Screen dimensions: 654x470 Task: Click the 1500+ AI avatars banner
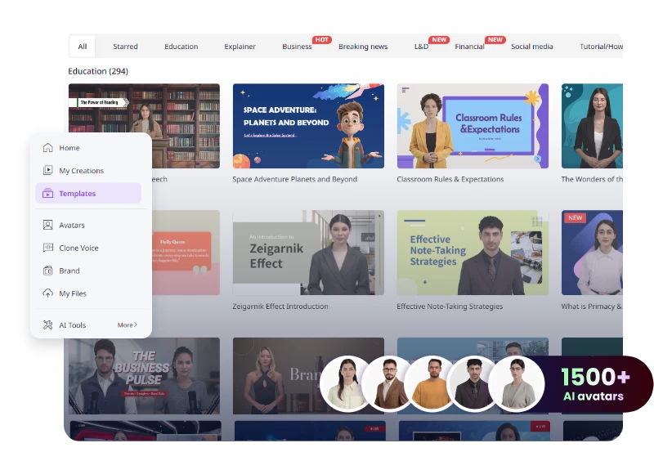click(594, 383)
